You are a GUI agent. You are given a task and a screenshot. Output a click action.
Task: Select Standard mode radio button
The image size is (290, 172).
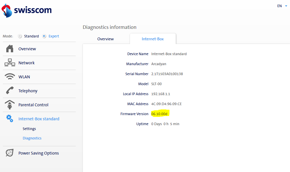20,36
